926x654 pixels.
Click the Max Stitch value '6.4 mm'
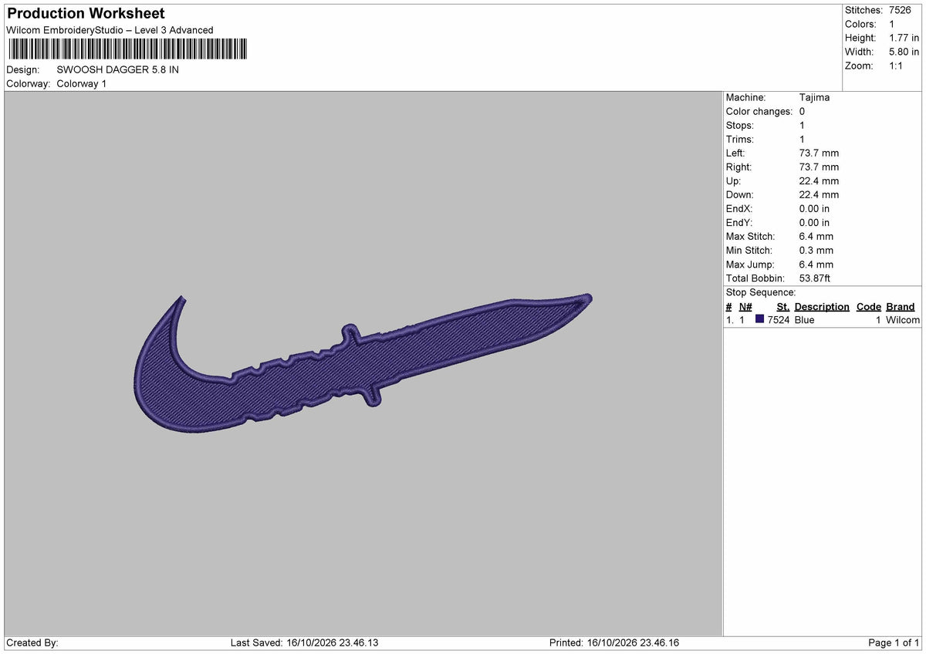click(816, 237)
